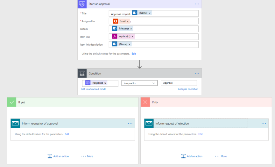Open the Inform requestor of approval options menu
Viewport: 275px width, 167px height.
point(130,124)
